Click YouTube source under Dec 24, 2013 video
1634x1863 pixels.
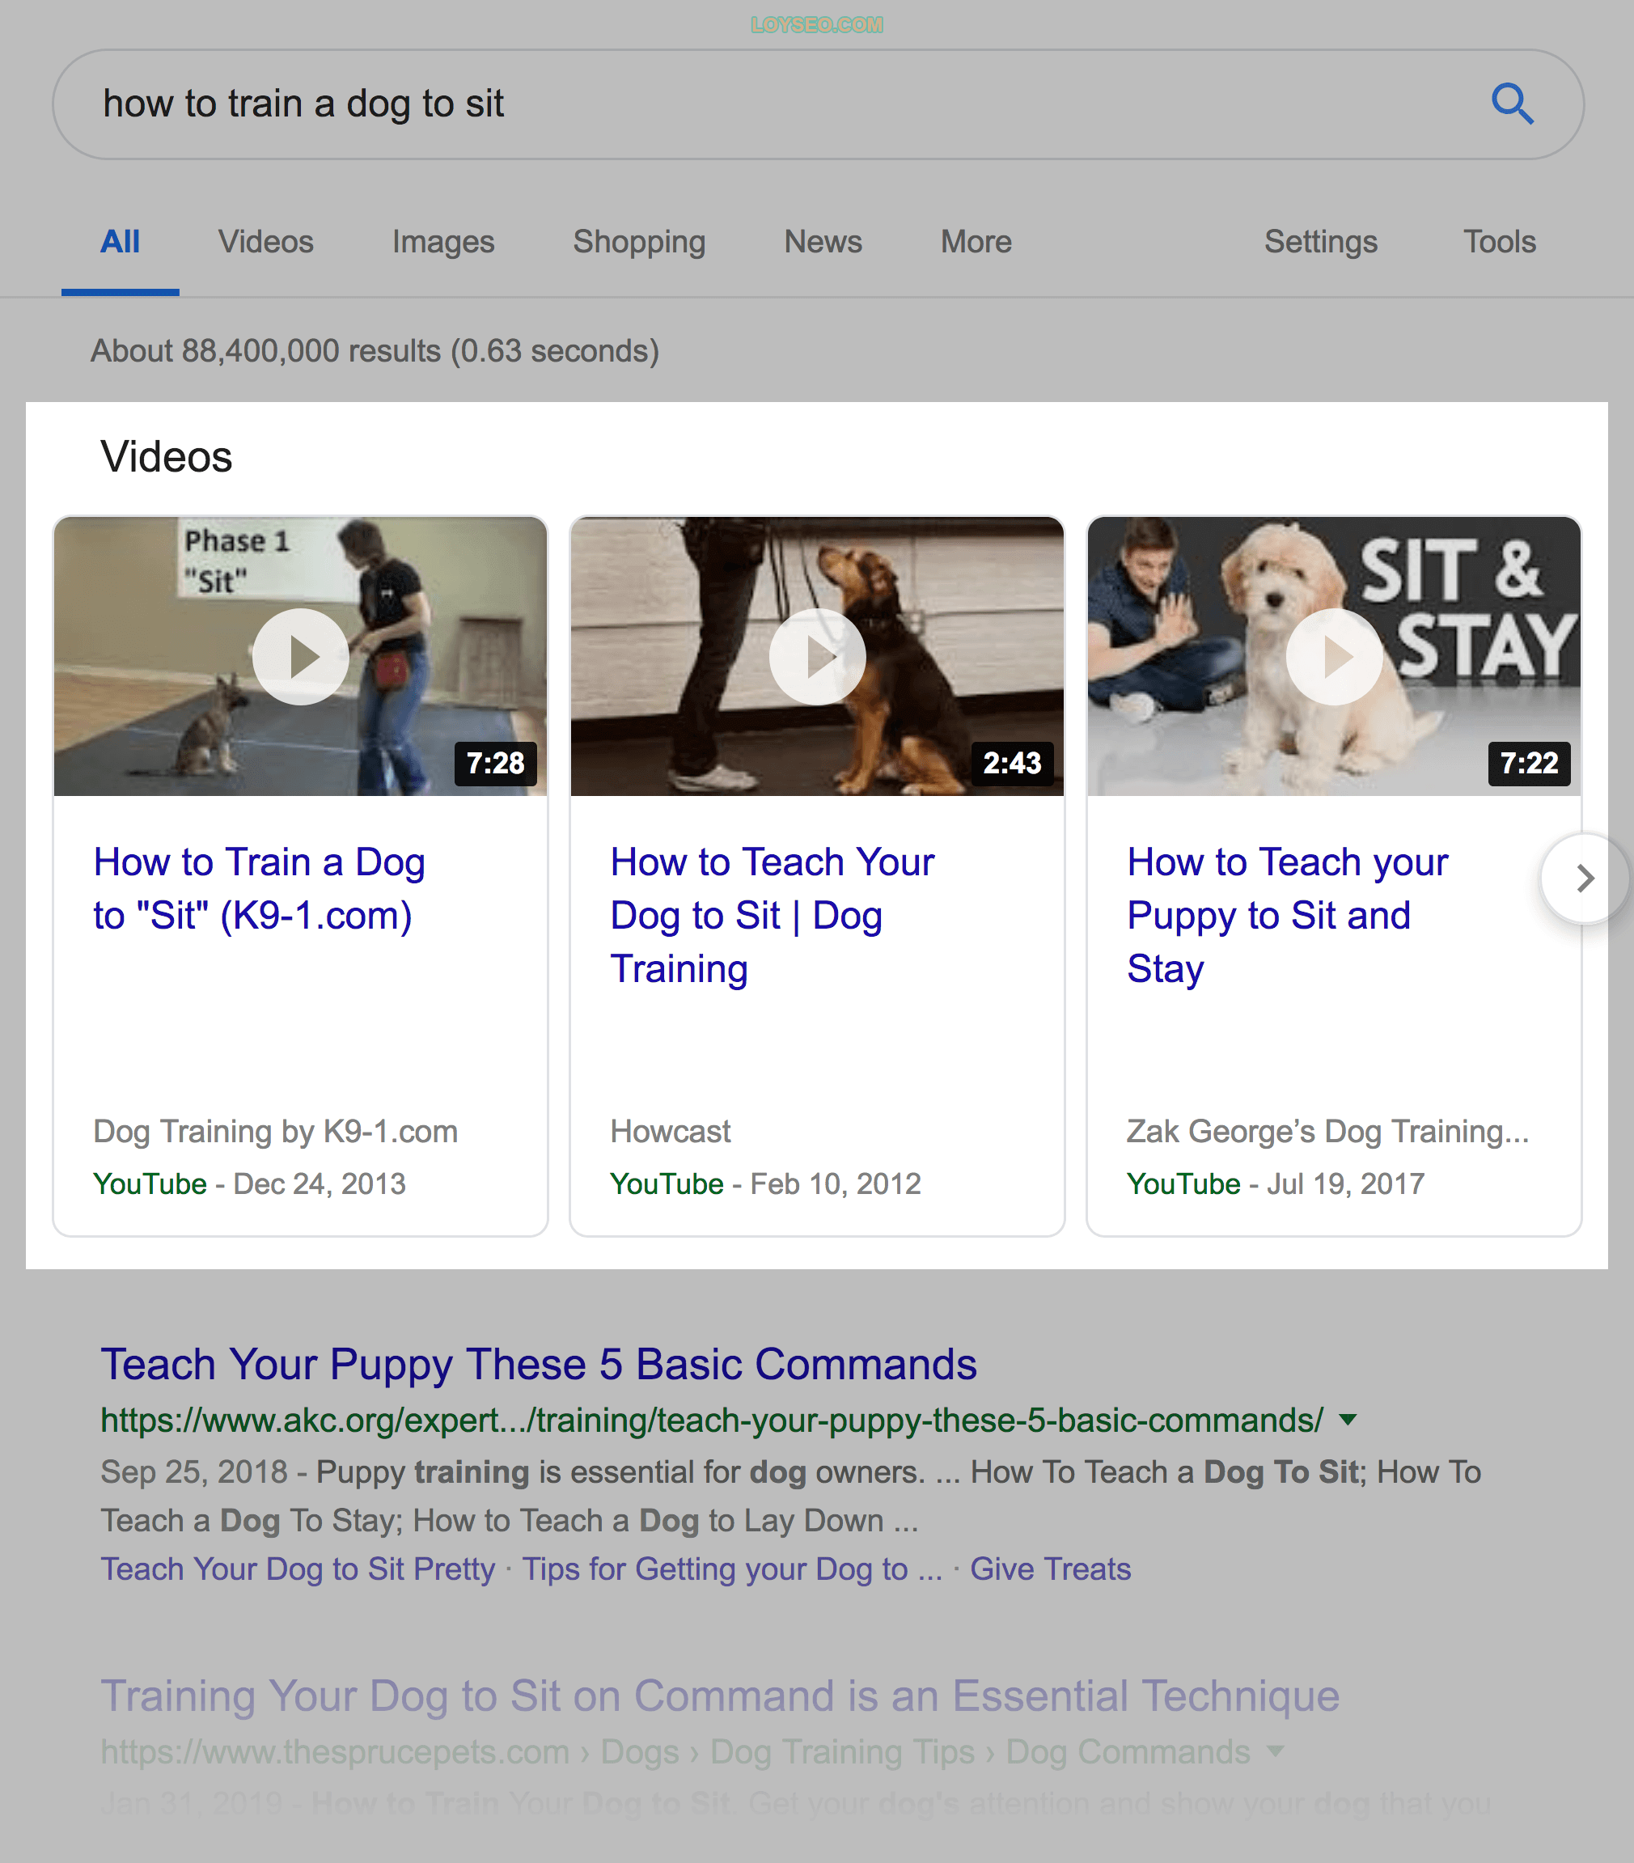[x=150, y=1184]
